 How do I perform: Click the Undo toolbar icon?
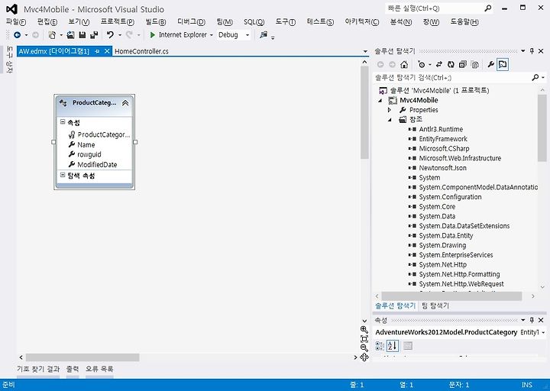110,35
